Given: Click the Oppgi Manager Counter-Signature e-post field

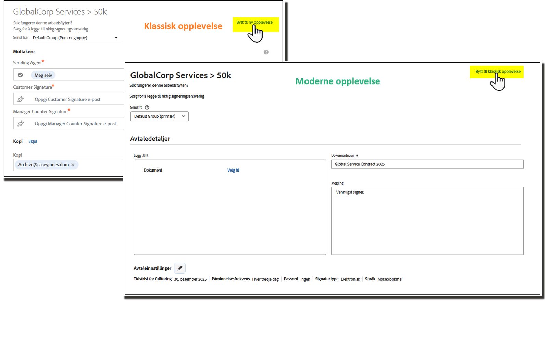Looking at the screenshot, I should tap(68, 123).
